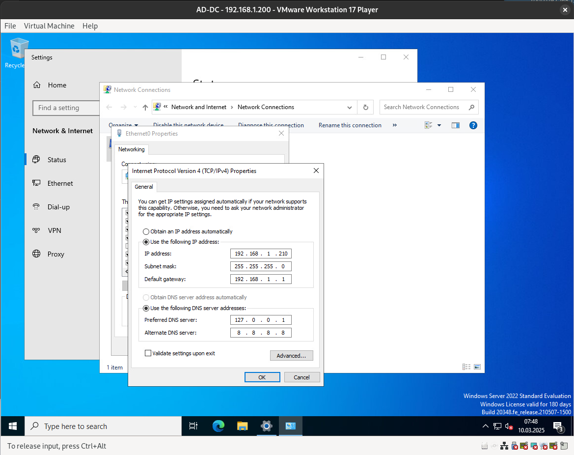The image size is (574, 455).
Task: Open the change view dropdown arrow
Action: pos(439,125)
